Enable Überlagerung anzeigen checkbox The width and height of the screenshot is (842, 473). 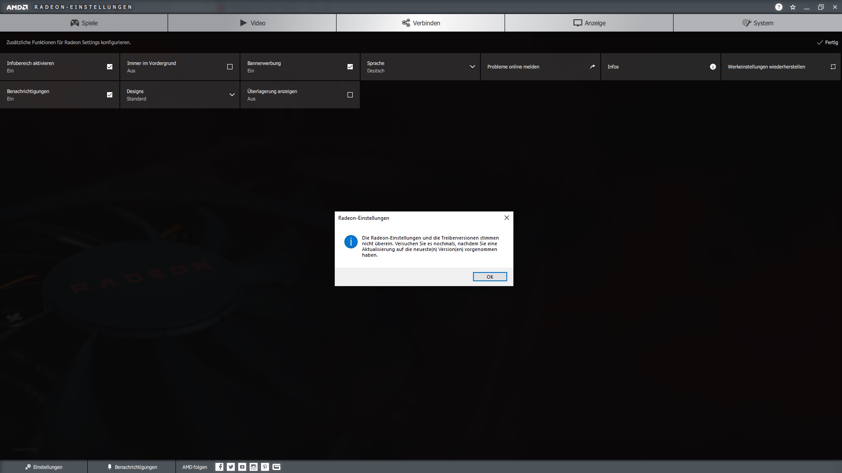pyautogui.click(x=350, y=95)
